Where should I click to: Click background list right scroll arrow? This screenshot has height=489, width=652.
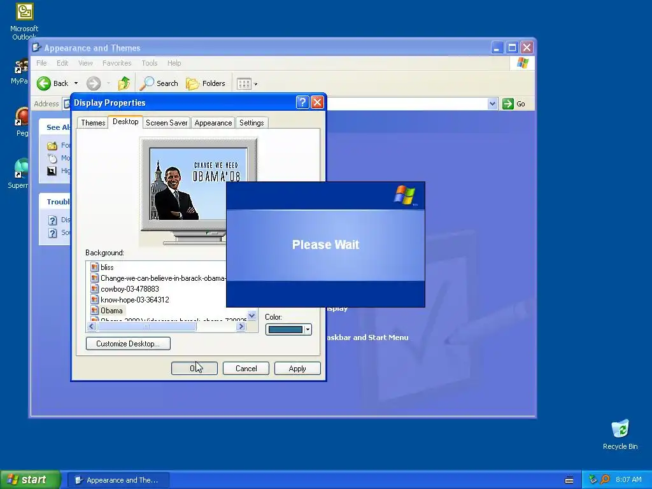coord(241,327)
